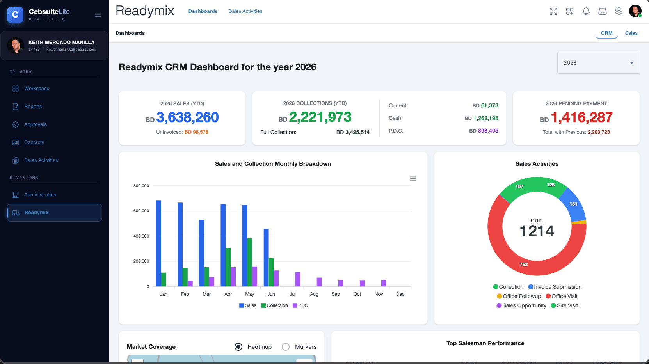649x364 pixels.
Task: Open the chart options menu icon
Action: click(x=413, y=179)
